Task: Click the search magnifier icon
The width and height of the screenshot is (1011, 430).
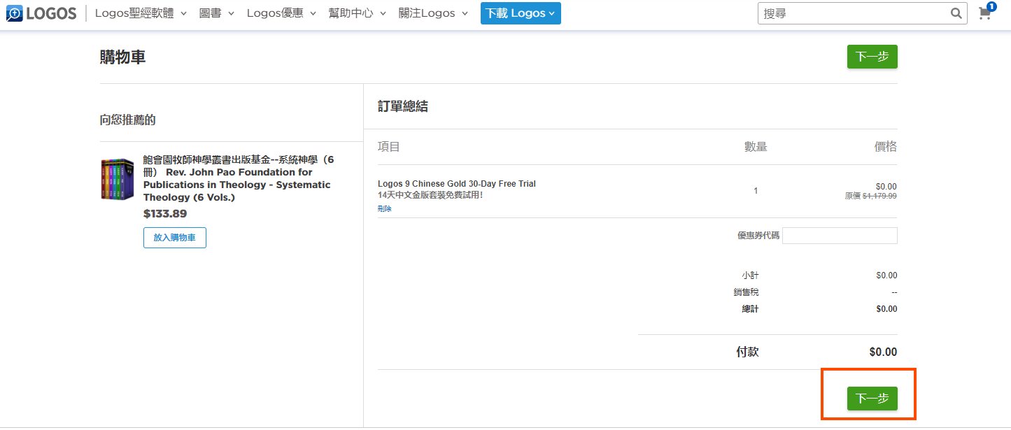Action: click(956, 13)
